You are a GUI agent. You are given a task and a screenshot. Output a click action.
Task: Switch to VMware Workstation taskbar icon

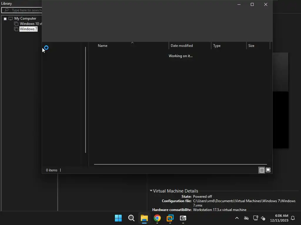pos(170,218)
